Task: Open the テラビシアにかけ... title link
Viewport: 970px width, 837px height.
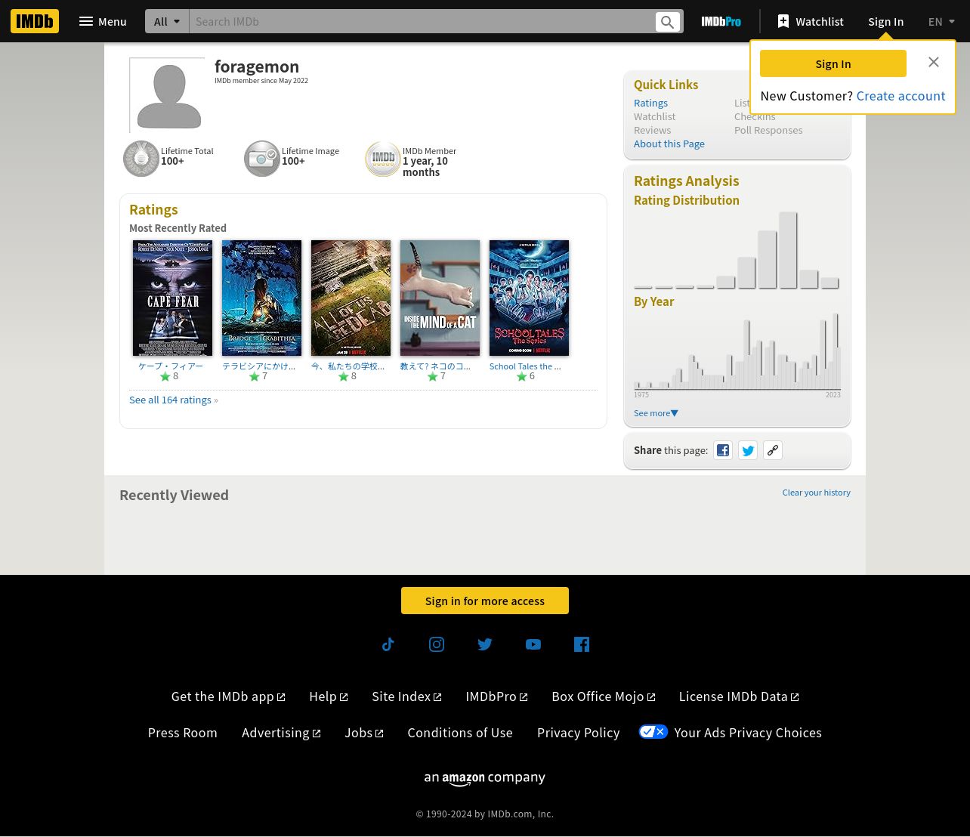Action: [258, 366]
